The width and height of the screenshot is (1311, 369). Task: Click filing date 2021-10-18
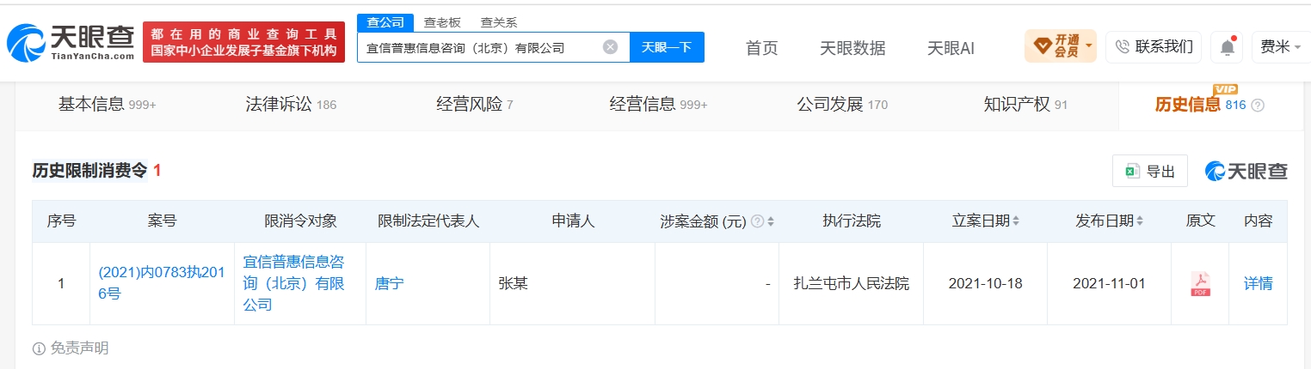coord(986,283)
